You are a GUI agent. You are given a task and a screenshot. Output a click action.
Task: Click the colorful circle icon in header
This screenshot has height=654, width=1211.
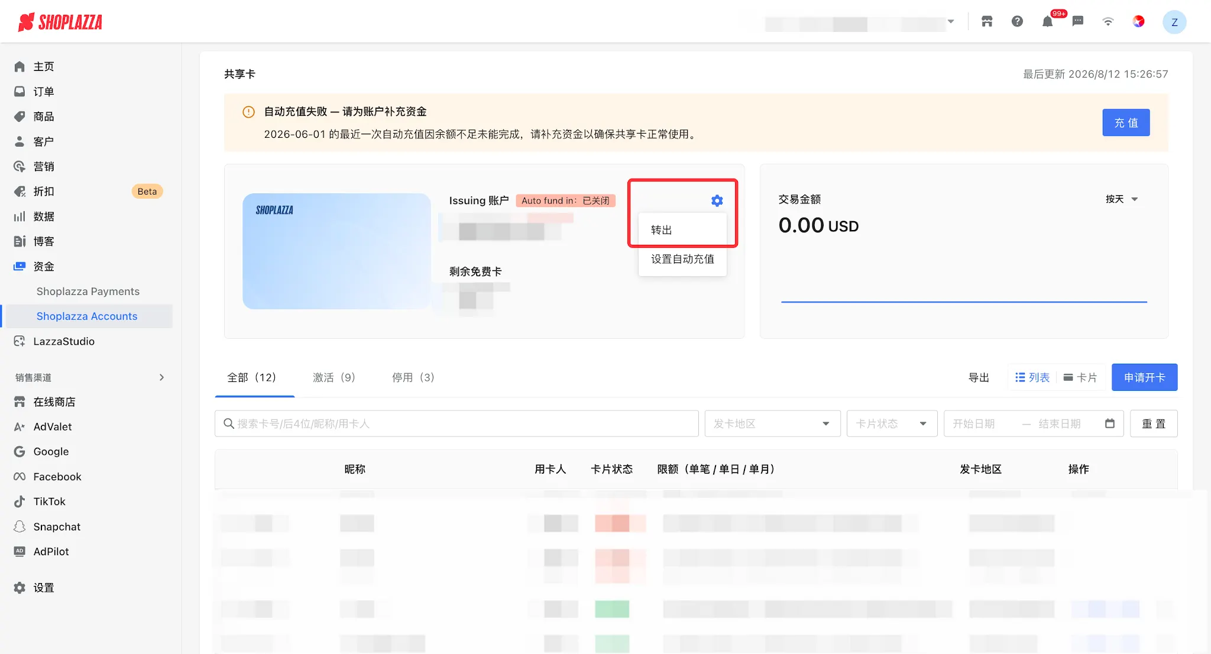[1138, 22]
